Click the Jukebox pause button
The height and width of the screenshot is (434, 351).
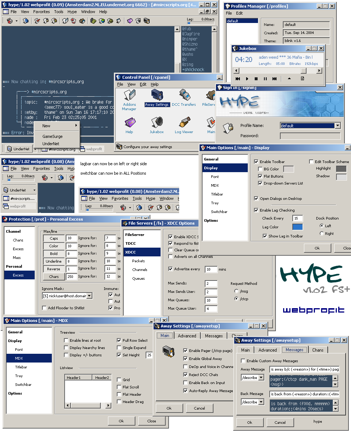click(265, 79)
